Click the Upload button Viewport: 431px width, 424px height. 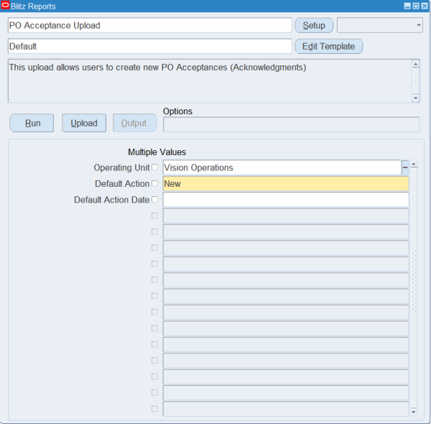click(x=84, y=123)
